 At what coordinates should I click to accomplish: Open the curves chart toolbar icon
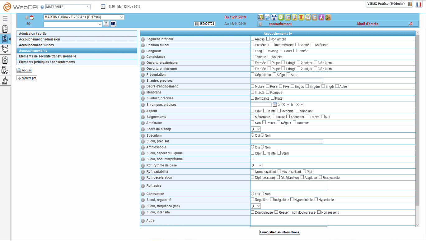coord(308,17)
